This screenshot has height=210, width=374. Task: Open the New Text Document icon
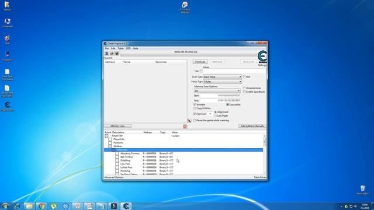point(7,75)
